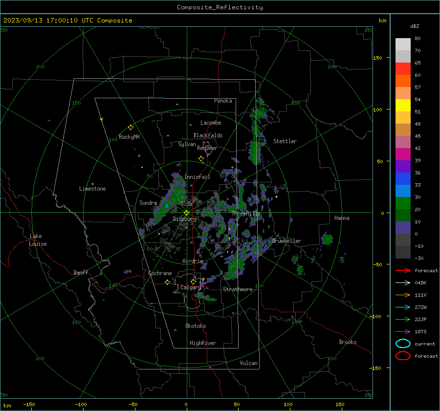This screenshot has height=411, width=440.
Task: Click the Vulcan label
Action: click(x=248, y=363)
